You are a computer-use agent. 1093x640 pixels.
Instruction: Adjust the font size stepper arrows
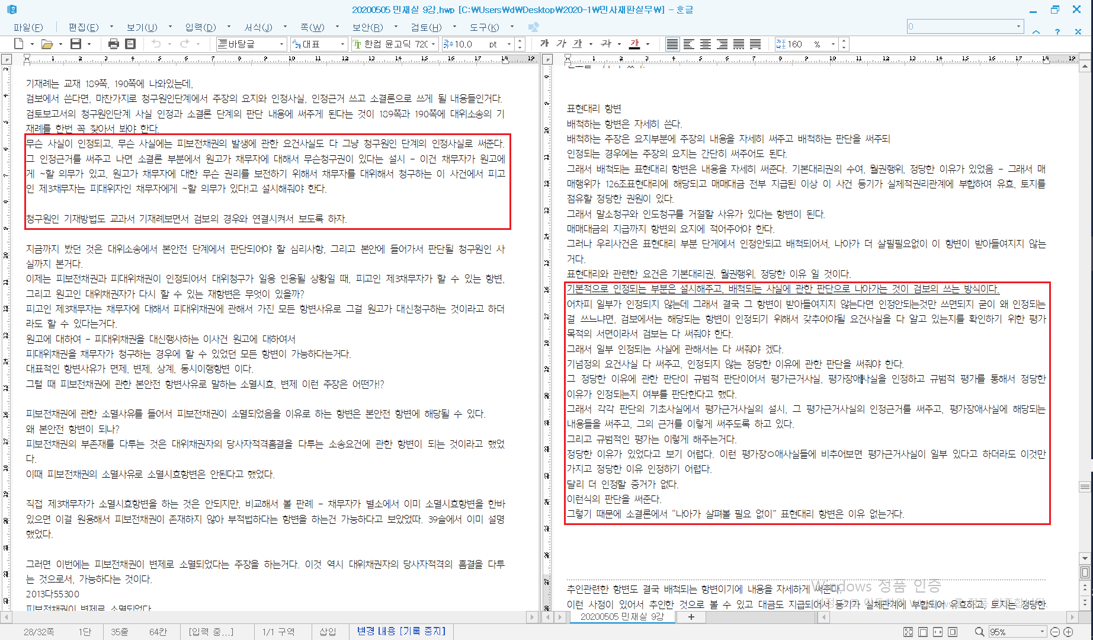point(520,44)
